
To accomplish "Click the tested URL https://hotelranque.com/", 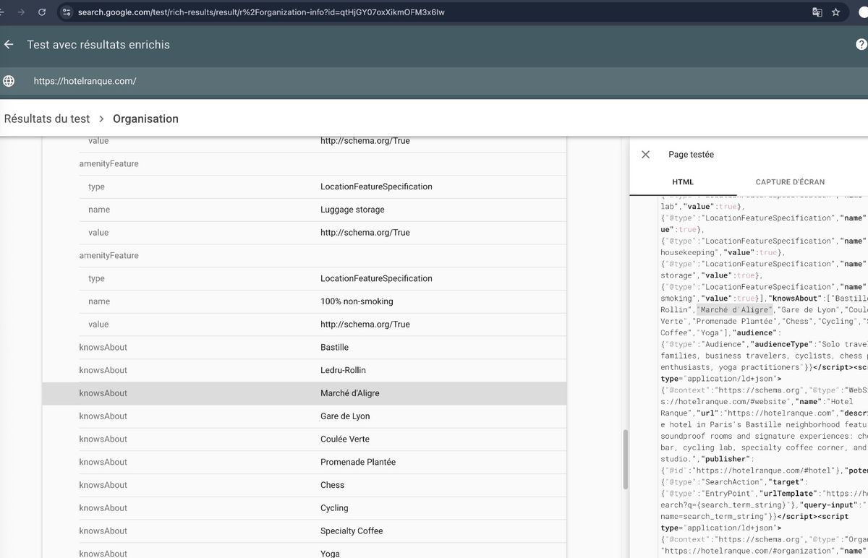I will tap(85, 81).
